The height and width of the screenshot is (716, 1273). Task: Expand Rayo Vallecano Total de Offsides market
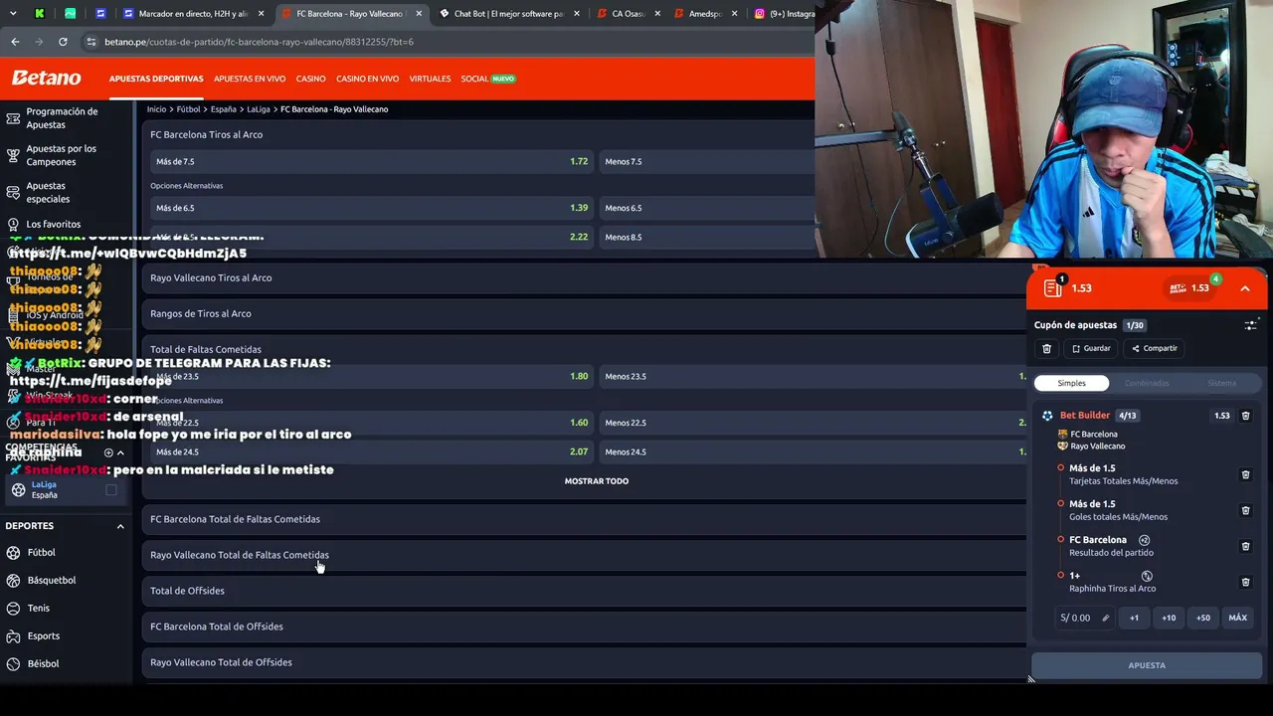tap(585, 662)
